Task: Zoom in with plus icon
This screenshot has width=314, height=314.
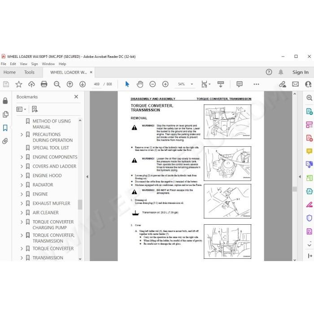Action: tap(165, 84)
